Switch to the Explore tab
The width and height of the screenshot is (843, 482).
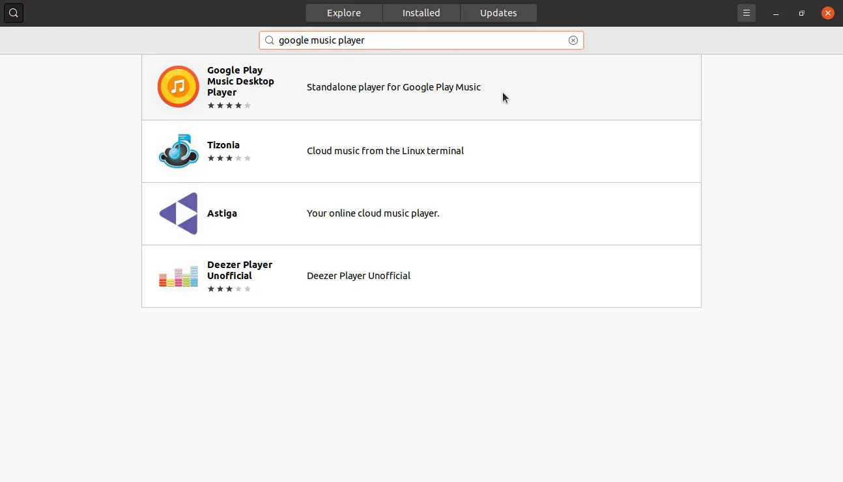click(x=344, y=13)
